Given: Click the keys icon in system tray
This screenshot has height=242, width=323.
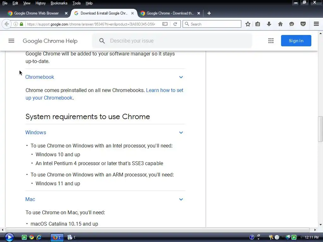Looking at the screenshot, I should click(x=271, y=237).
